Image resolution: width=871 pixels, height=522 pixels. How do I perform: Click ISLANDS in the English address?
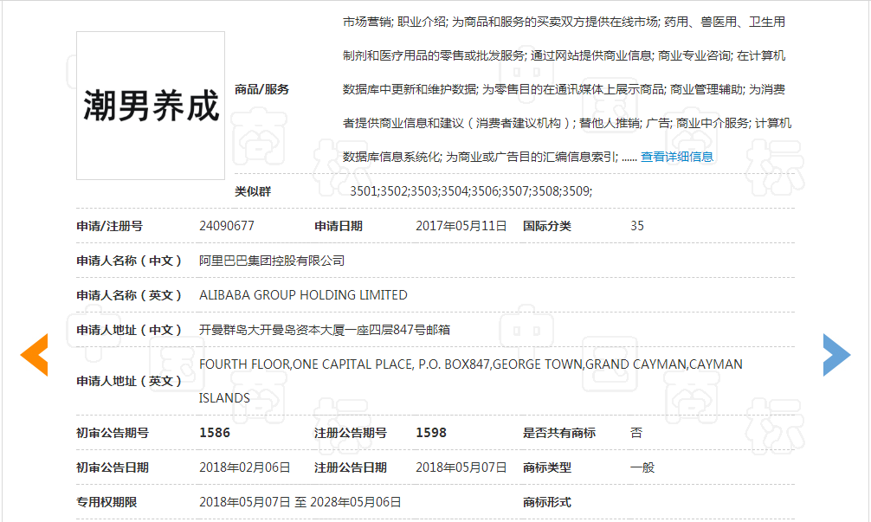pos(224,398)
